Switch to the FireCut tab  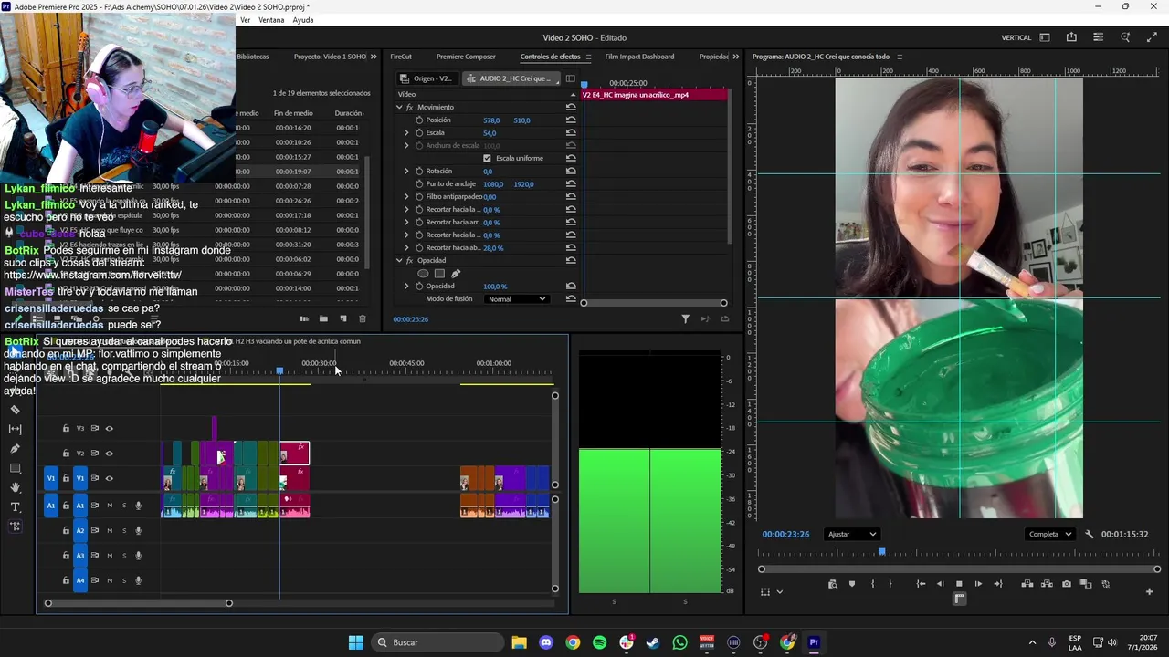tap(401, 57)
